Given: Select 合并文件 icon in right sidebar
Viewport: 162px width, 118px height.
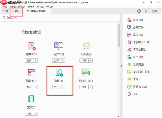Looking at the screenshot, I should pyautogui.click(x=129, y=27).
